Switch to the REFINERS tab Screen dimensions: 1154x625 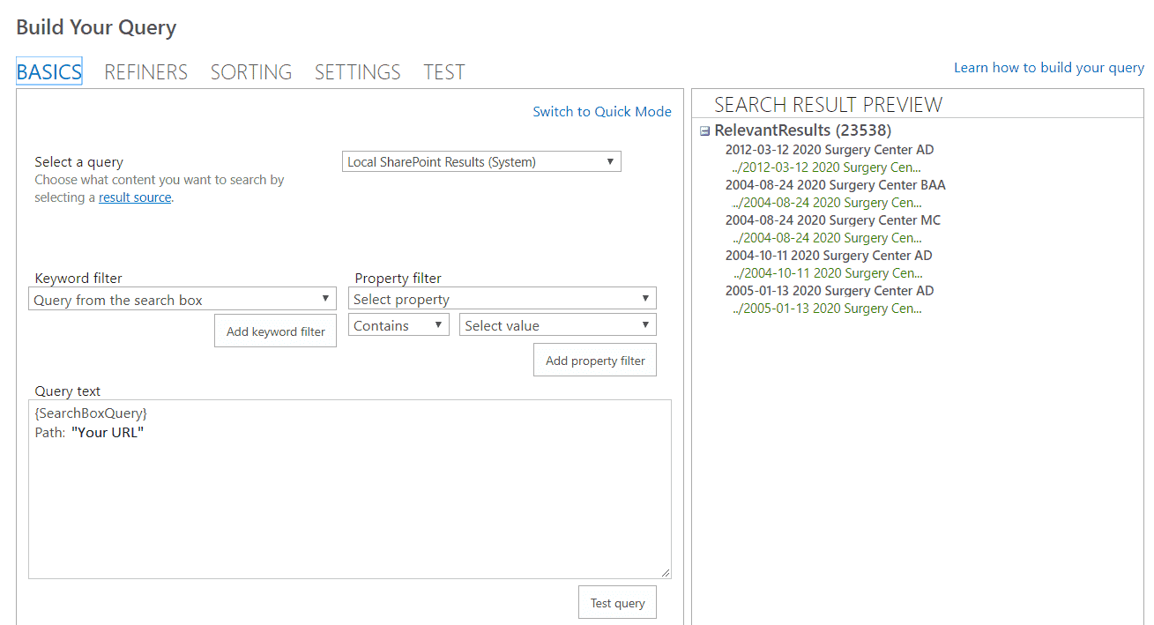tap(145, 71)
